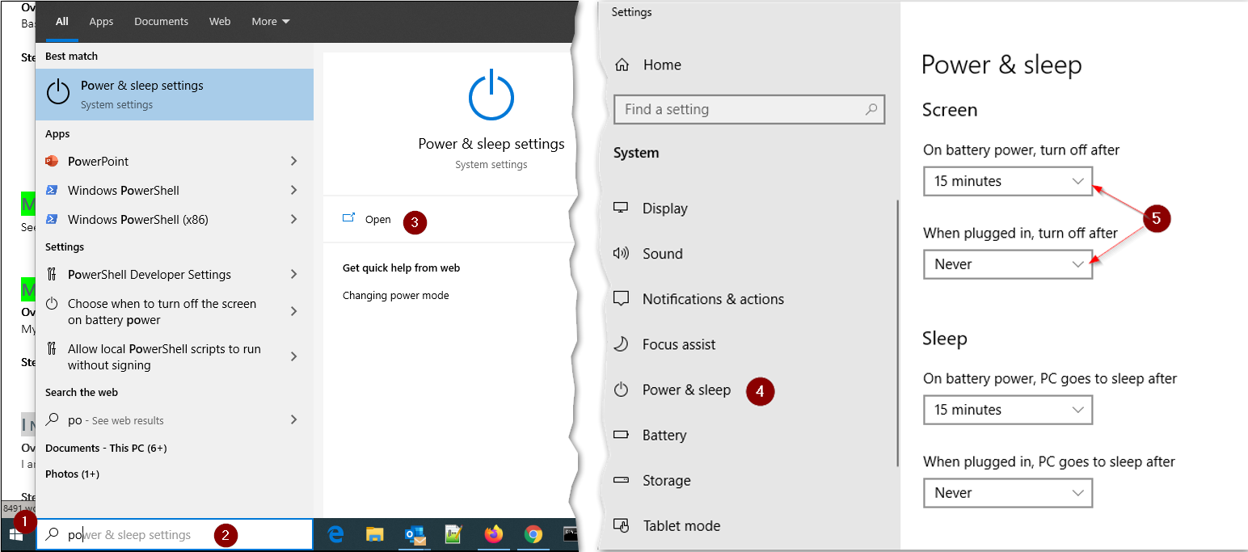Click Open for Power & sleep settings
The height and width of the screenshot is (552, 1248).
pyautogui.click(x=377, y=219)
